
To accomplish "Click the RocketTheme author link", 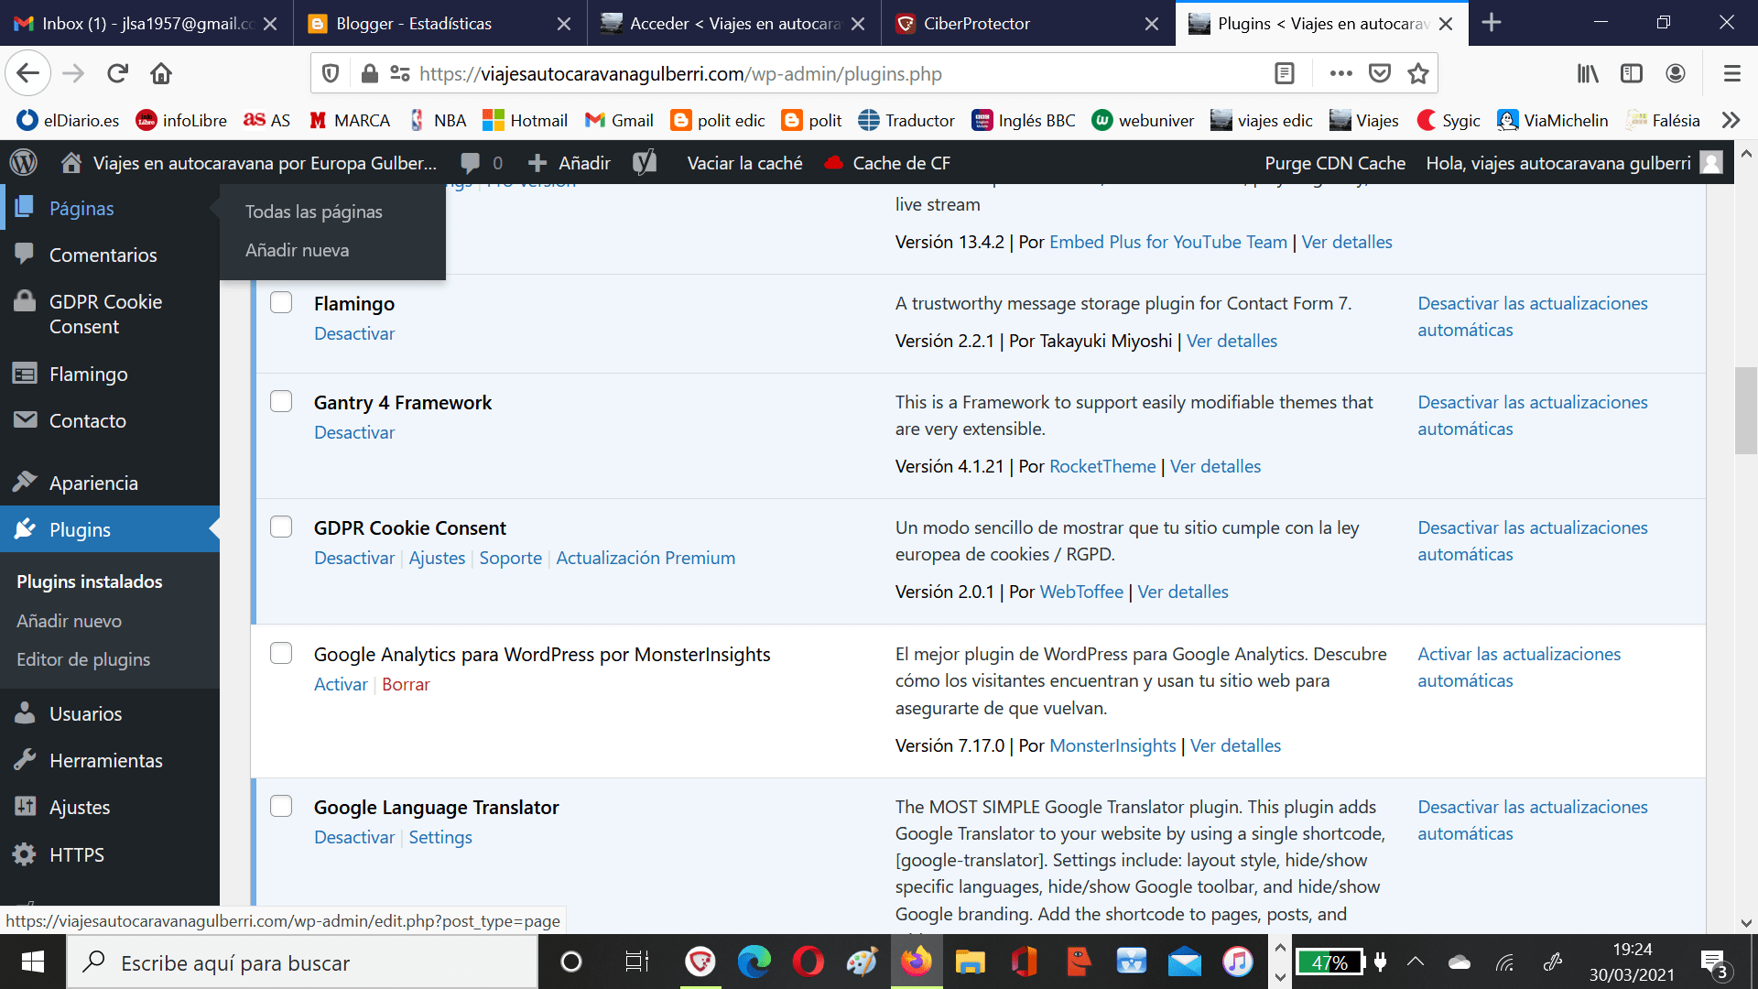I will (x=1102, y=466).
